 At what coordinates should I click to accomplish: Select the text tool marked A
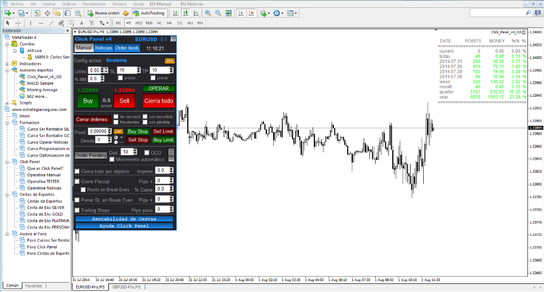point(81,23)
